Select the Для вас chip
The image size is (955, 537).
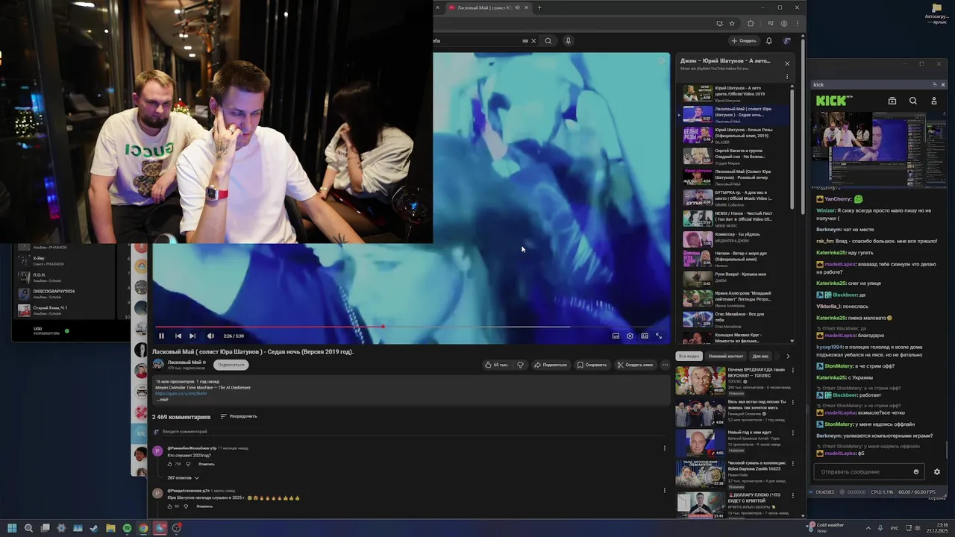[760, 356]
